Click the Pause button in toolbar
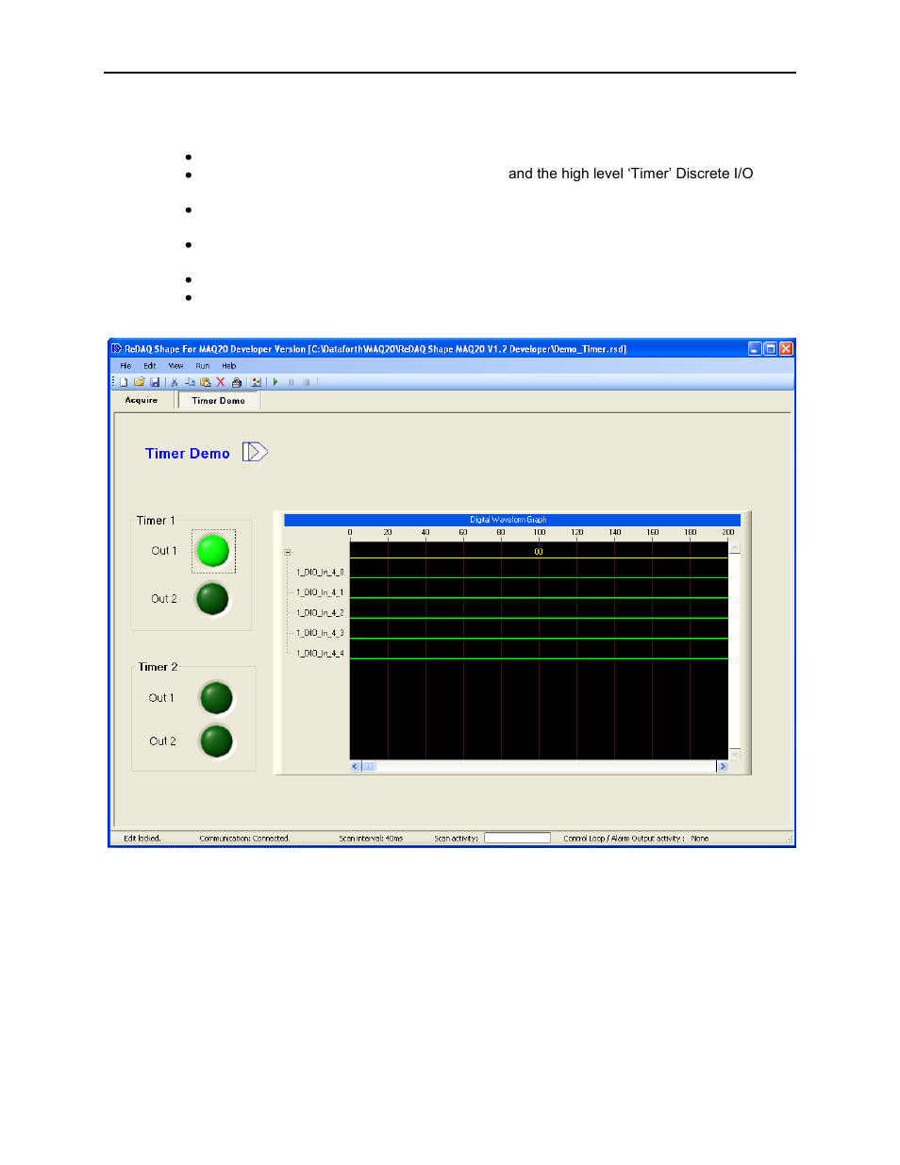900x1165 pixels. pos(291,382)
